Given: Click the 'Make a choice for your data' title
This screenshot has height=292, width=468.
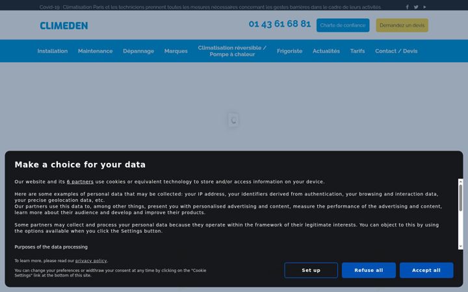Looking at the screenshot, I should coord(80,165).
